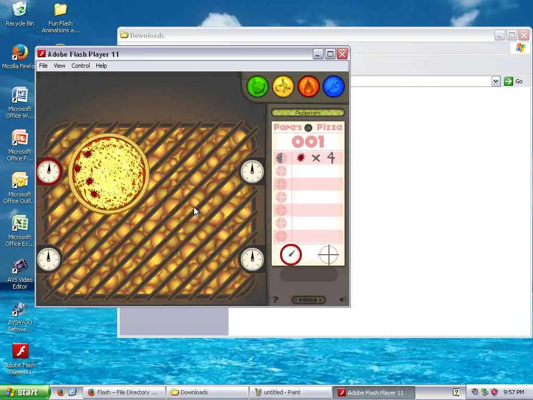Switch to Adobe Flash Player 11 taskbar item

[x=374, y=392]
